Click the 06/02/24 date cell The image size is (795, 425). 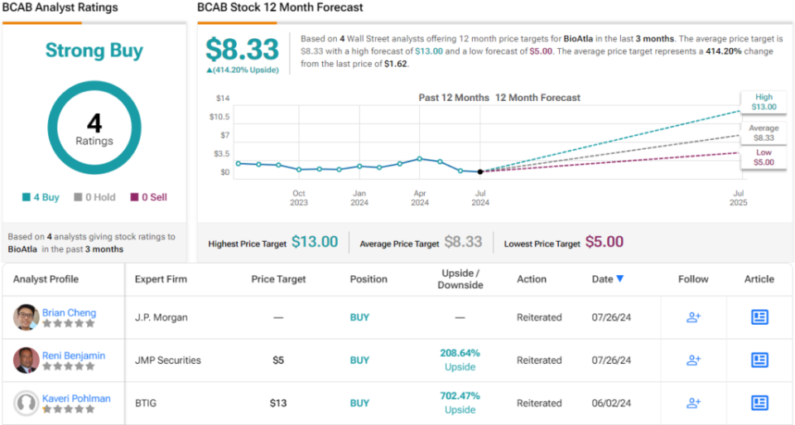point(611,403)
